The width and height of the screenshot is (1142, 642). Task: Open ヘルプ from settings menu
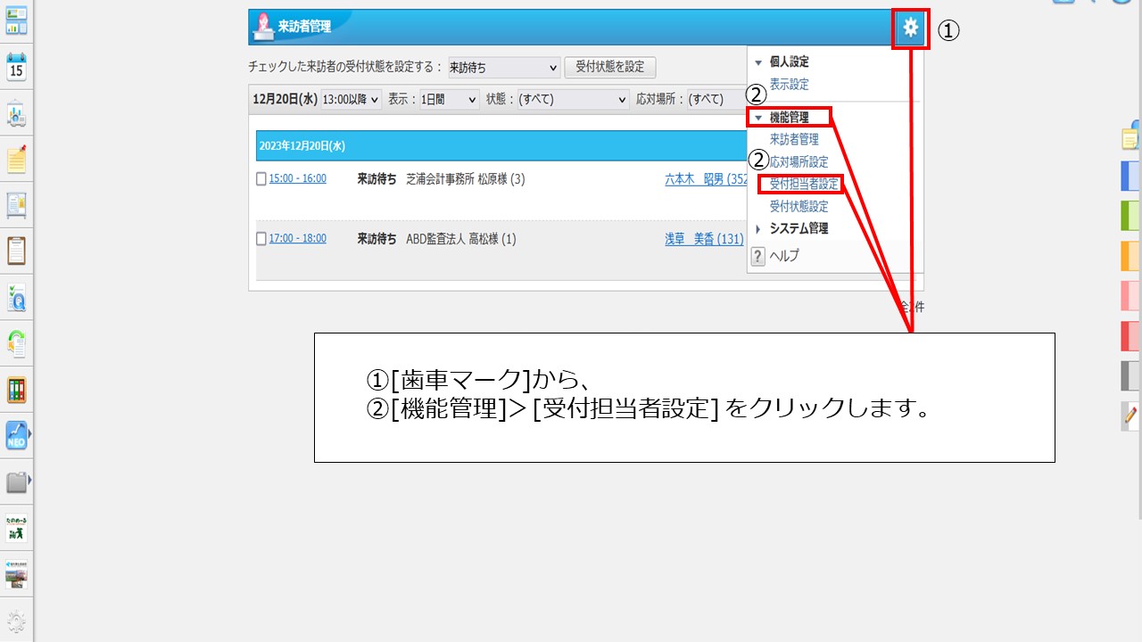pyautogui.click(x=784, y=256)
